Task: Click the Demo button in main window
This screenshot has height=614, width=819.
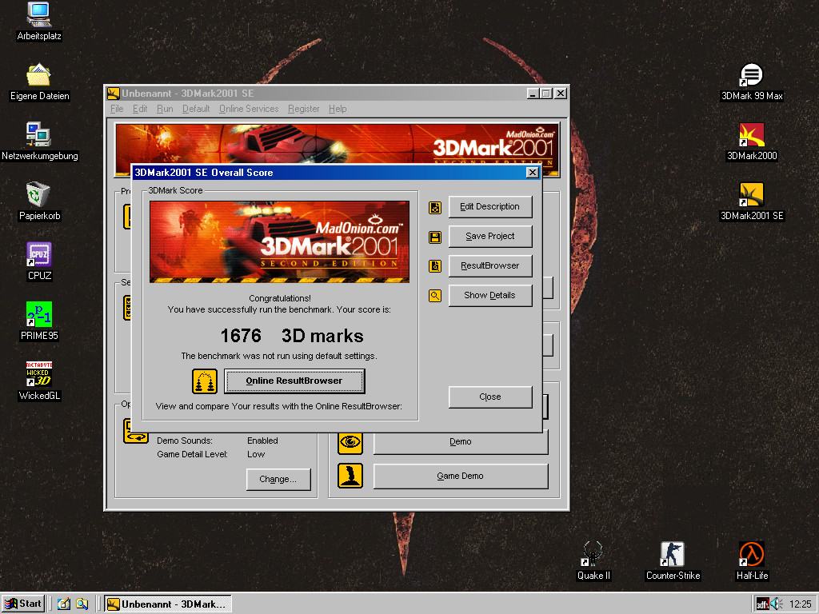Action: coord(461,443)
